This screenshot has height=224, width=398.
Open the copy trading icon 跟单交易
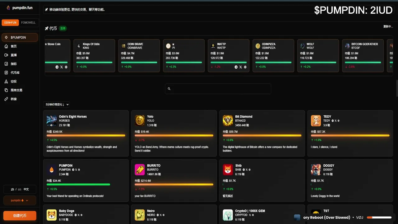click(6, 90)
